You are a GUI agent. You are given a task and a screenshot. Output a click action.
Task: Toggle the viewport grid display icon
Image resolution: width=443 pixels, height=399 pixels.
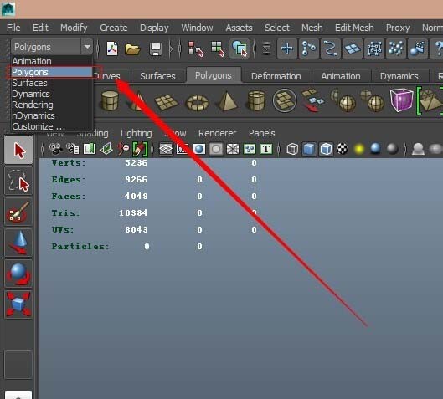click(x=166, y=149)
